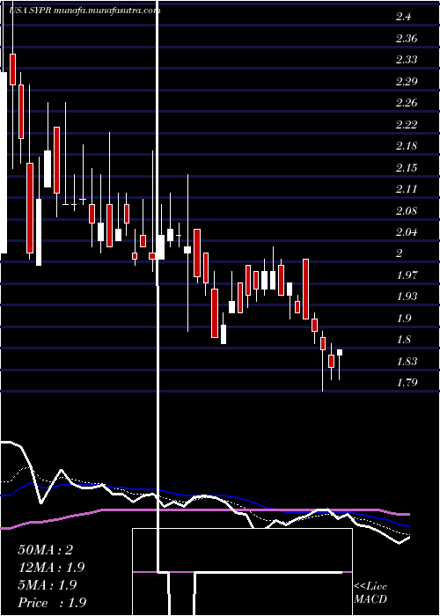
Task: Click the 2.36 price axis label
Action: point(406,39)
